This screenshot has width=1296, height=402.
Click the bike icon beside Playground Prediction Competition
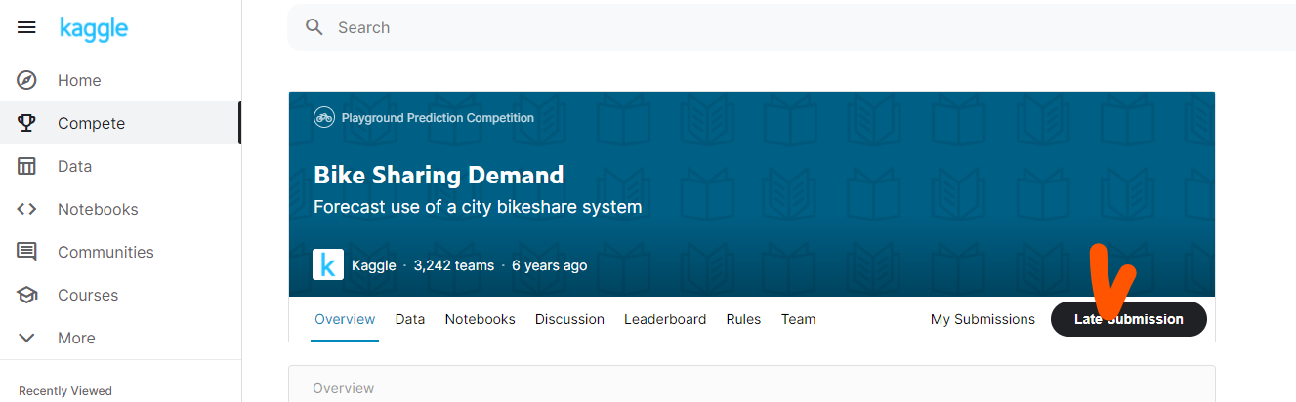pos(324,117)
